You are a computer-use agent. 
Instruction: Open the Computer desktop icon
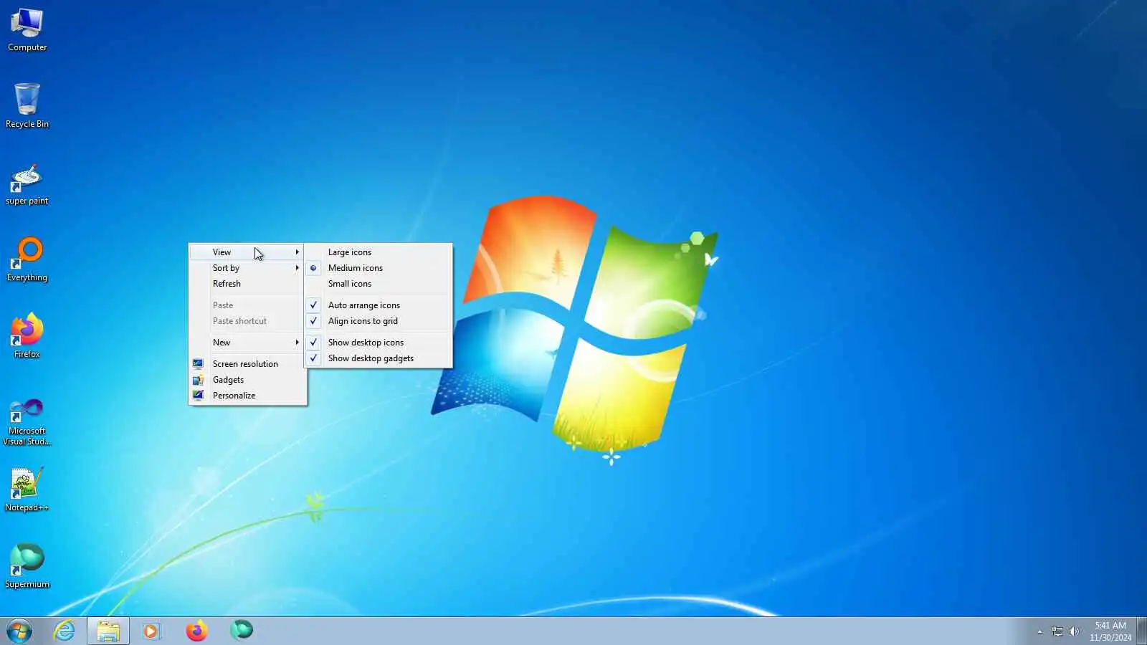tap(27, 30)
